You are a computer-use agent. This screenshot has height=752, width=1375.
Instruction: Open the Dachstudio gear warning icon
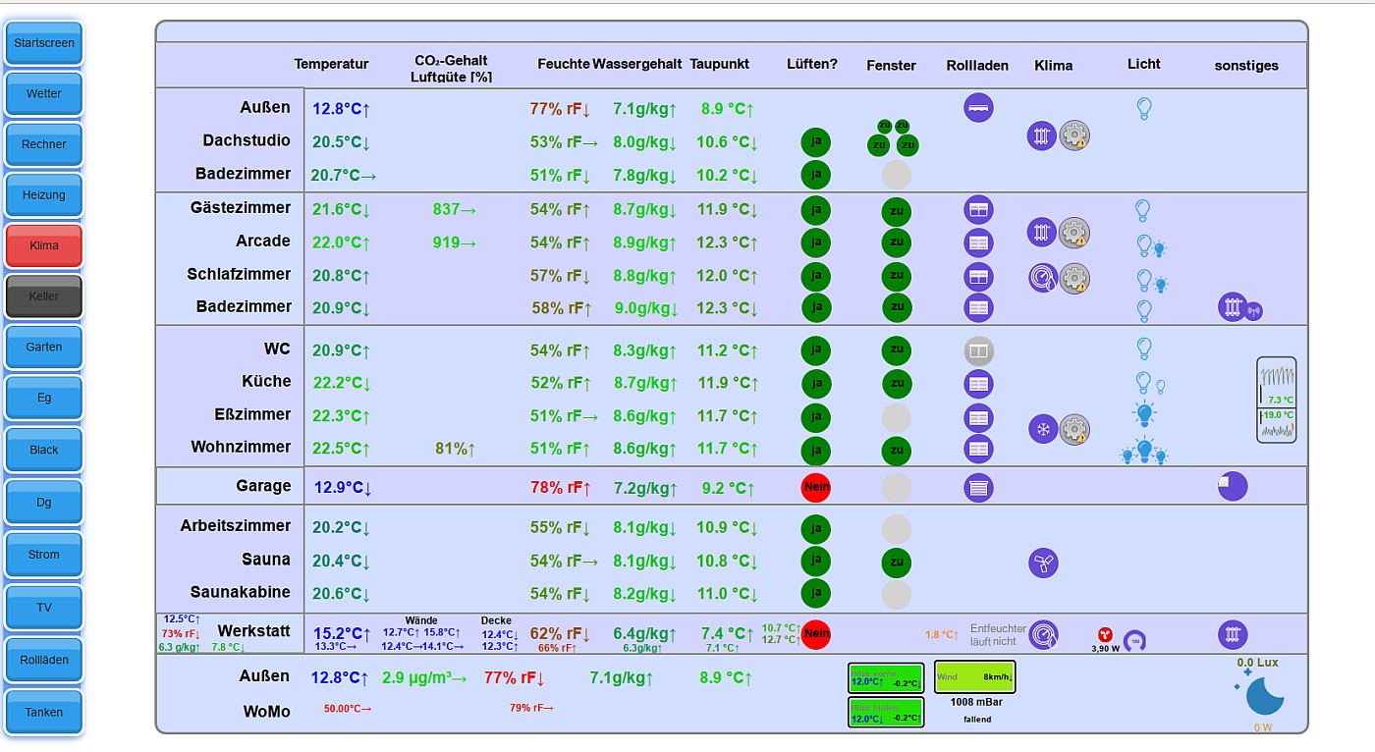(x=1074, y=135)
